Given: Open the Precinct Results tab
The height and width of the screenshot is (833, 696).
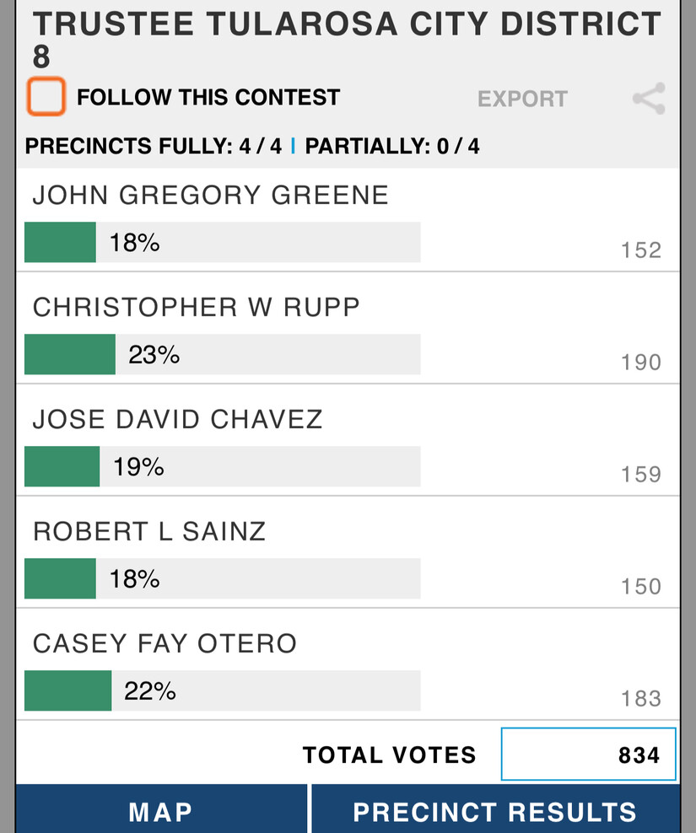Looking at the screenshot, I should click(495, 811).
